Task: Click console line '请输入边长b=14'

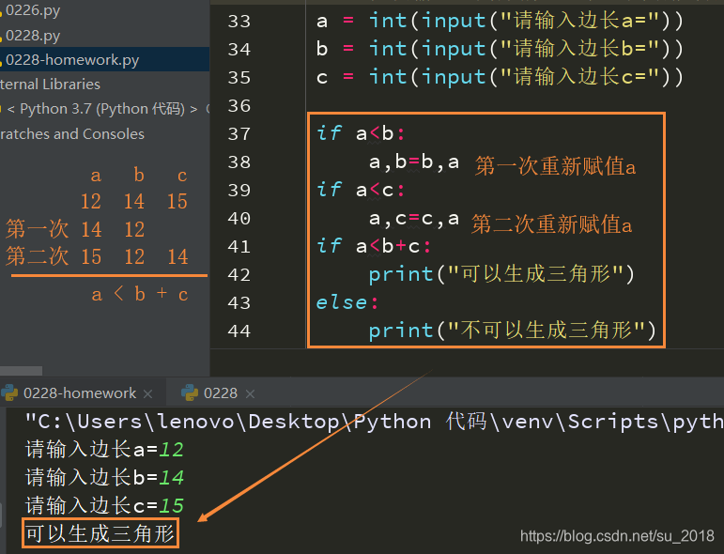Action: pos(104,477)
